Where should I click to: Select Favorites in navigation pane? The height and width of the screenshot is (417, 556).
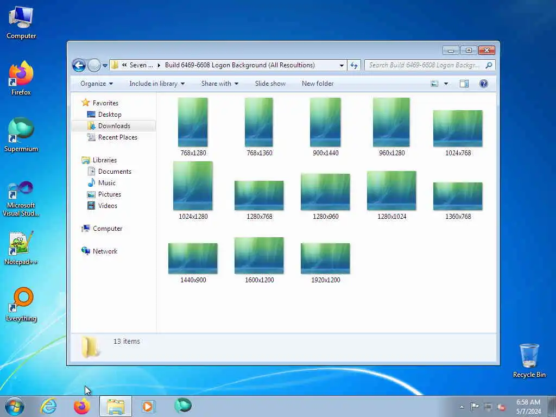tap(105, 103)
